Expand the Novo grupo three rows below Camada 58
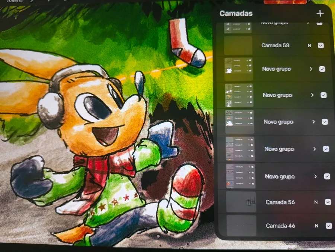The image size is (335, 252). pyautogui.click(x=313, y=122)
